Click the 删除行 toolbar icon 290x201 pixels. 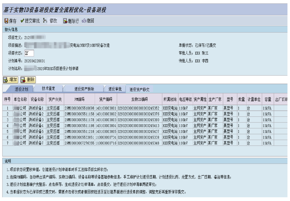pos(65,21)
